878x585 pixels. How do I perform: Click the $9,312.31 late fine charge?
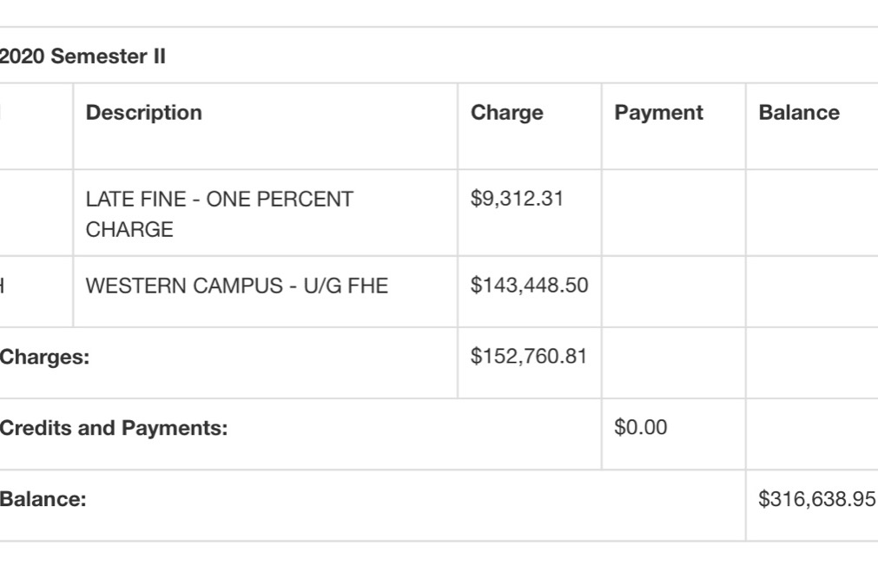coord(517,199)
